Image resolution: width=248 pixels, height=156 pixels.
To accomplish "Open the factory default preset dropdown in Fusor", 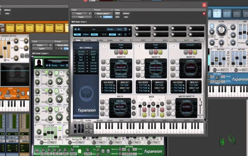I will click(x=103, y=14).
